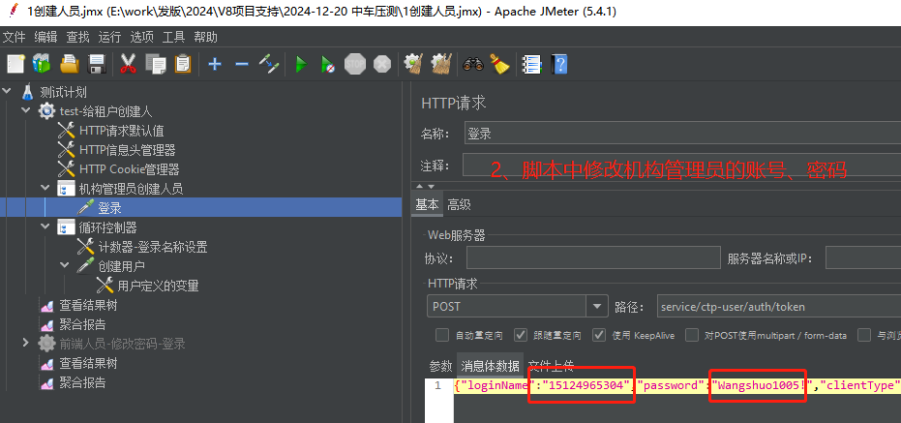Image resolution: width=901 pixels, height=423 pixels.
Task: Open the 工具 menu
Action: (x=173, y=38)
